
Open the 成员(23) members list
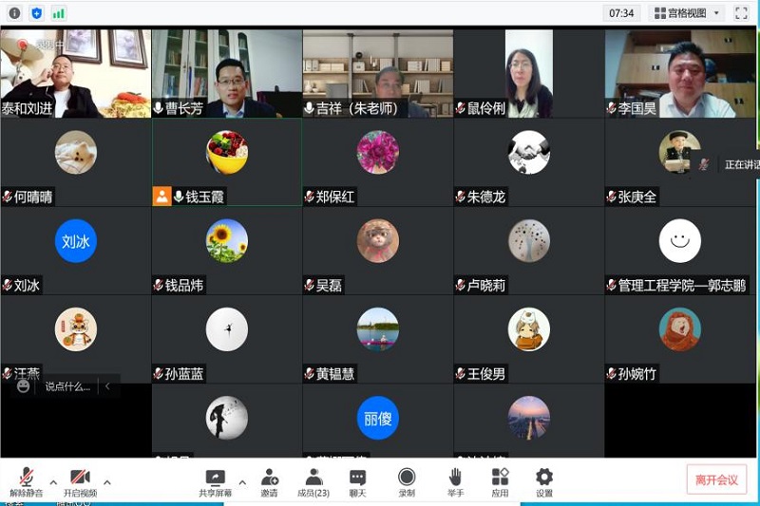[313, 480]
